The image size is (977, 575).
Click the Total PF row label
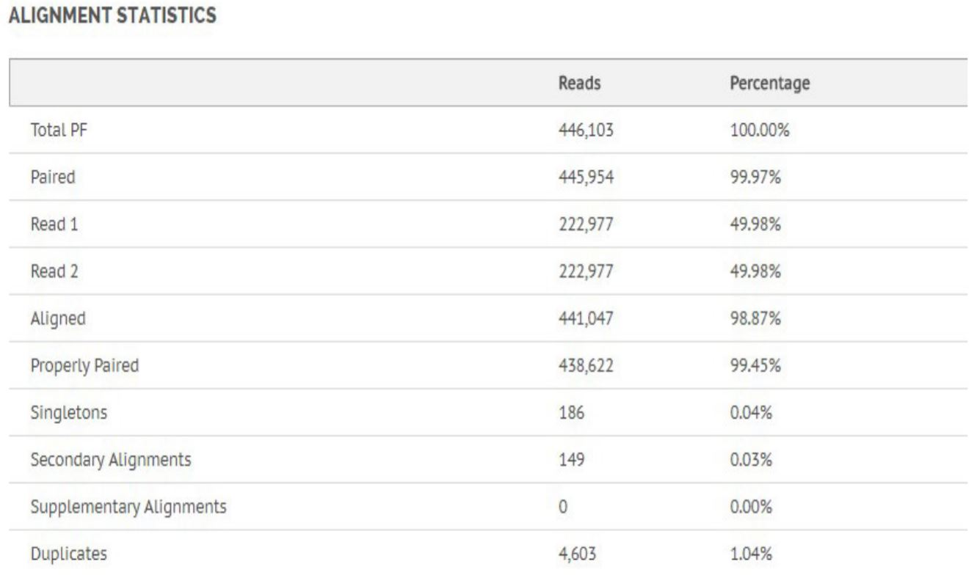point(54,131)
